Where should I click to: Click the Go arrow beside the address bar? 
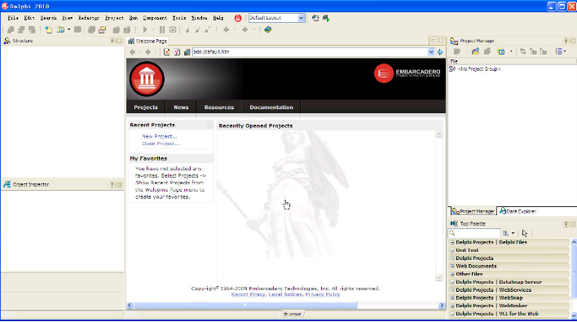click(440, 52)
